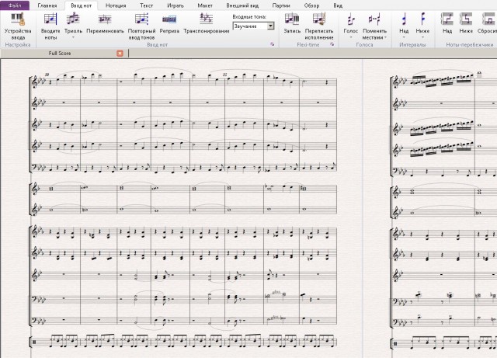Activate the Повторный ввод тонов icon

point(141,26)
